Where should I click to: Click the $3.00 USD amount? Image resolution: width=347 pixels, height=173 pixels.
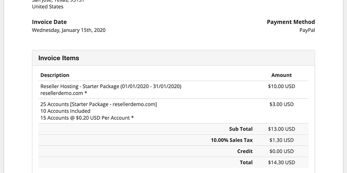(x=282, y=104)
